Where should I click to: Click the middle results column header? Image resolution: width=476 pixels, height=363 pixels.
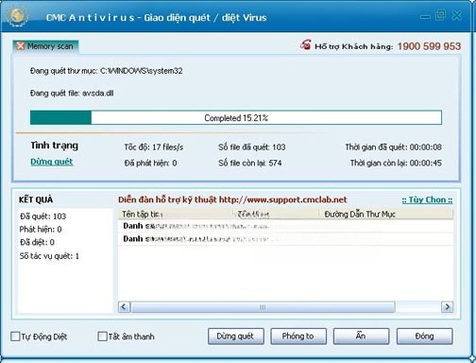pos(276,215)
